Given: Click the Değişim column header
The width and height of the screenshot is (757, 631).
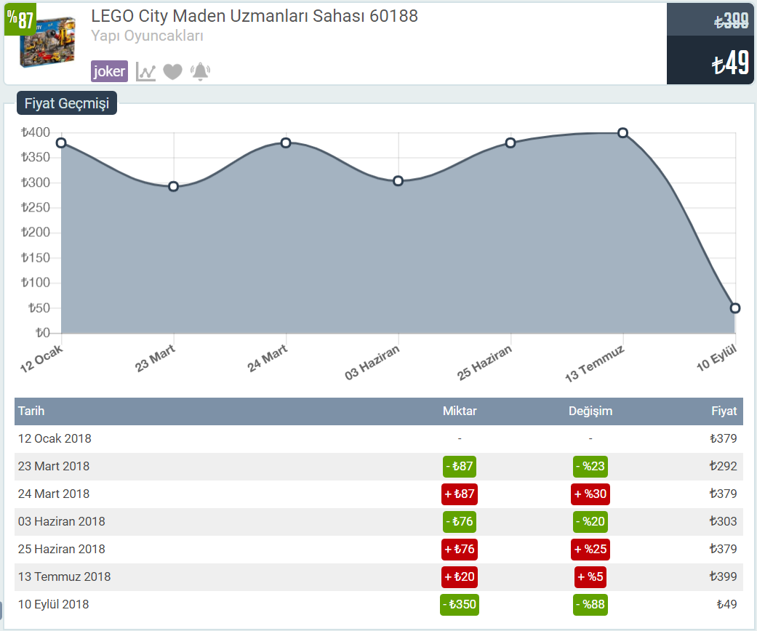Looking at the screenshot, I should [590, 411].
